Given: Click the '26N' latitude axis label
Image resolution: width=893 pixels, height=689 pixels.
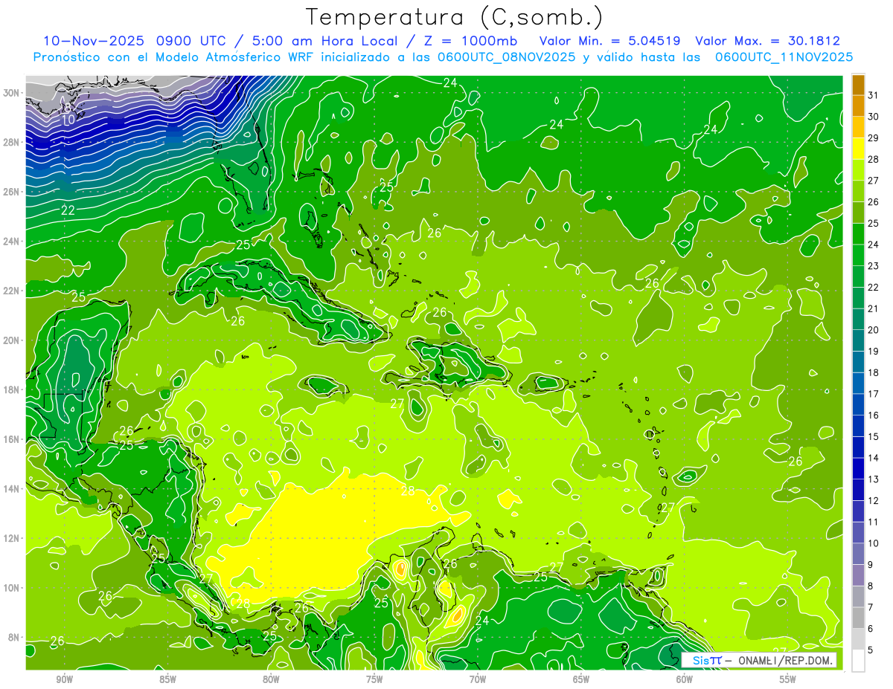Looking at the screenshot, I should [12, 192].
